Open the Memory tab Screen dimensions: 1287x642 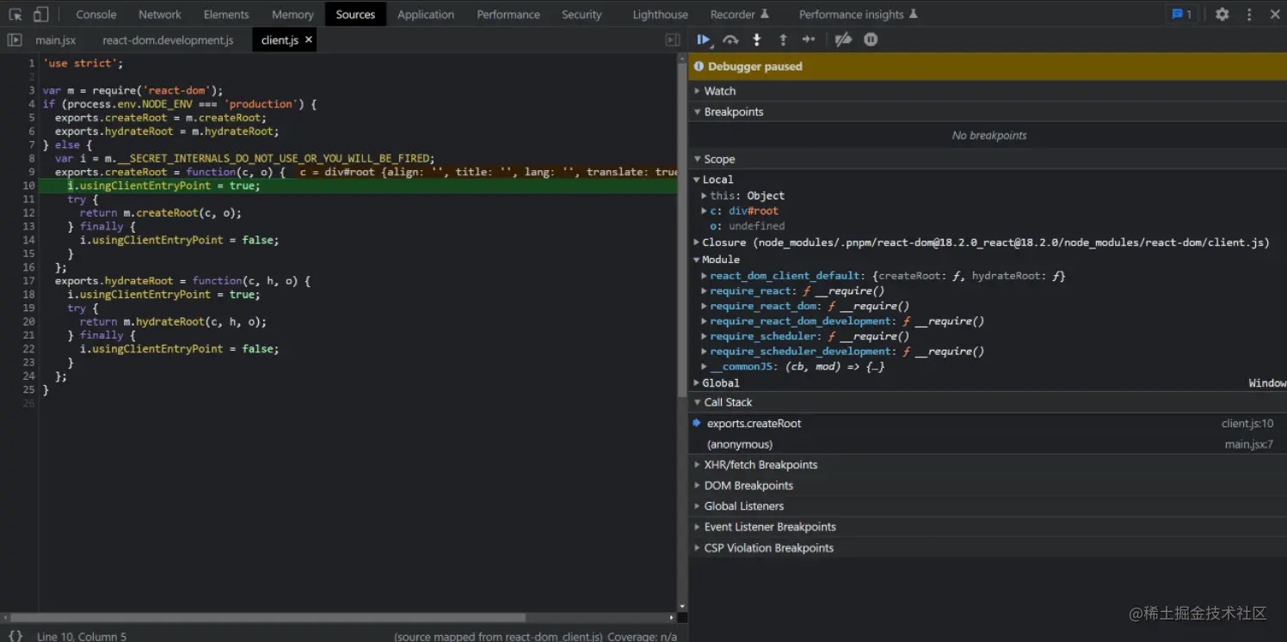coord(292,15)
